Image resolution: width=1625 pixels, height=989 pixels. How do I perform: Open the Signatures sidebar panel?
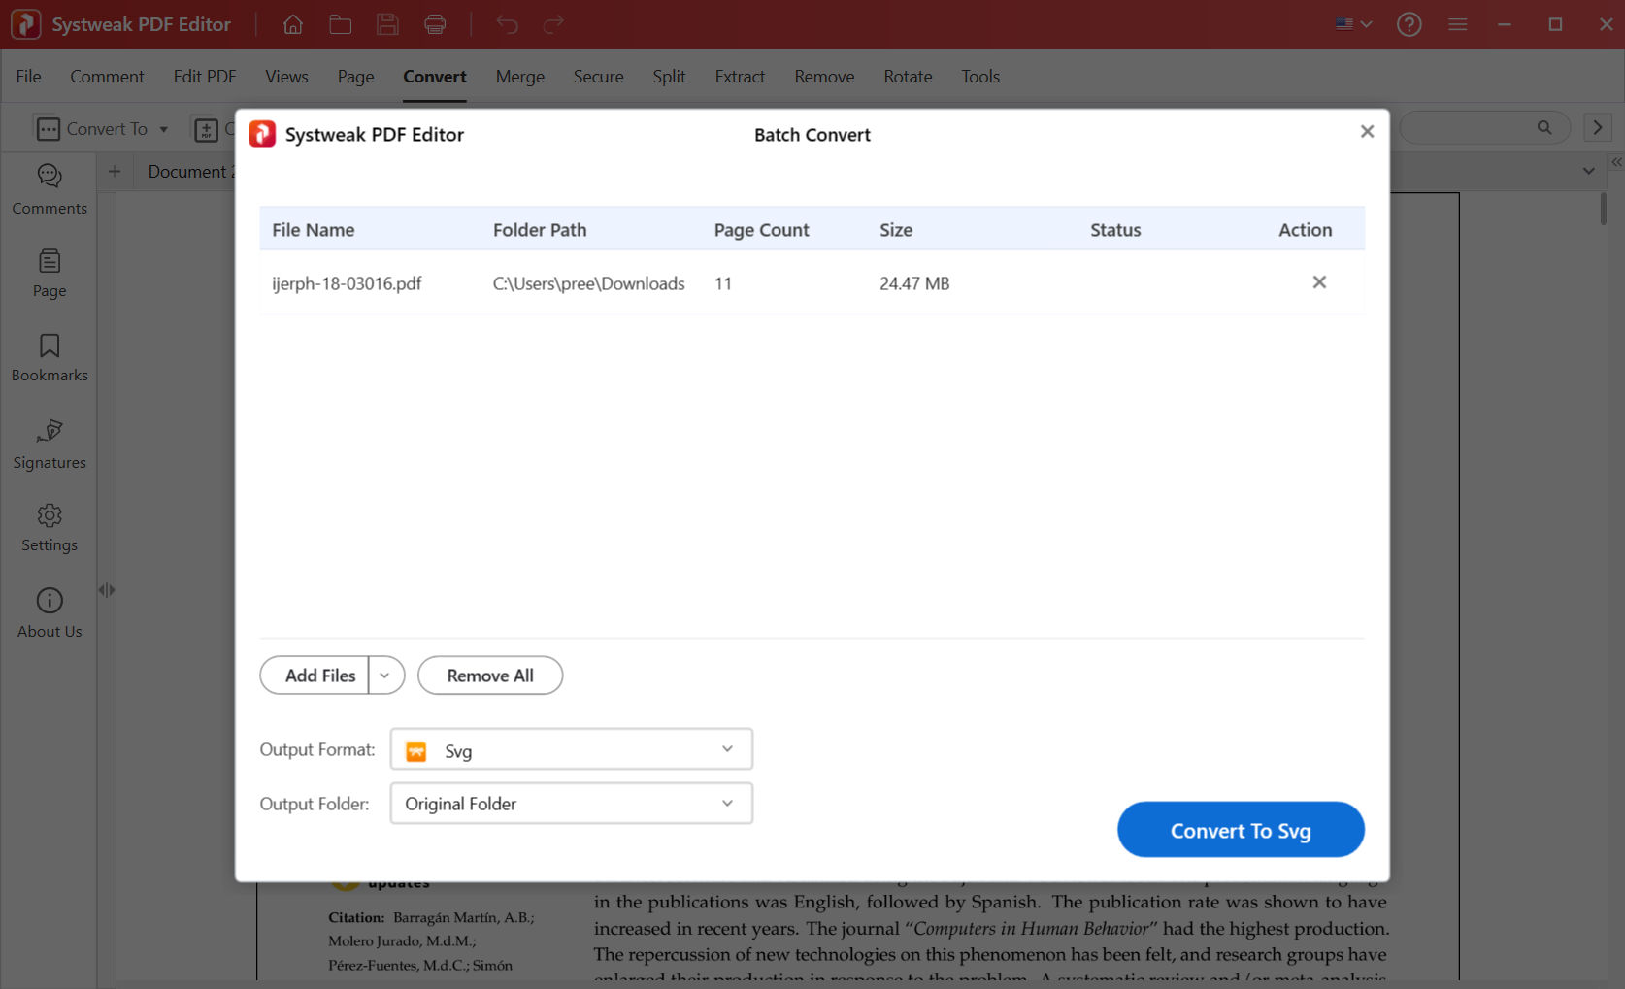[50, 444]
